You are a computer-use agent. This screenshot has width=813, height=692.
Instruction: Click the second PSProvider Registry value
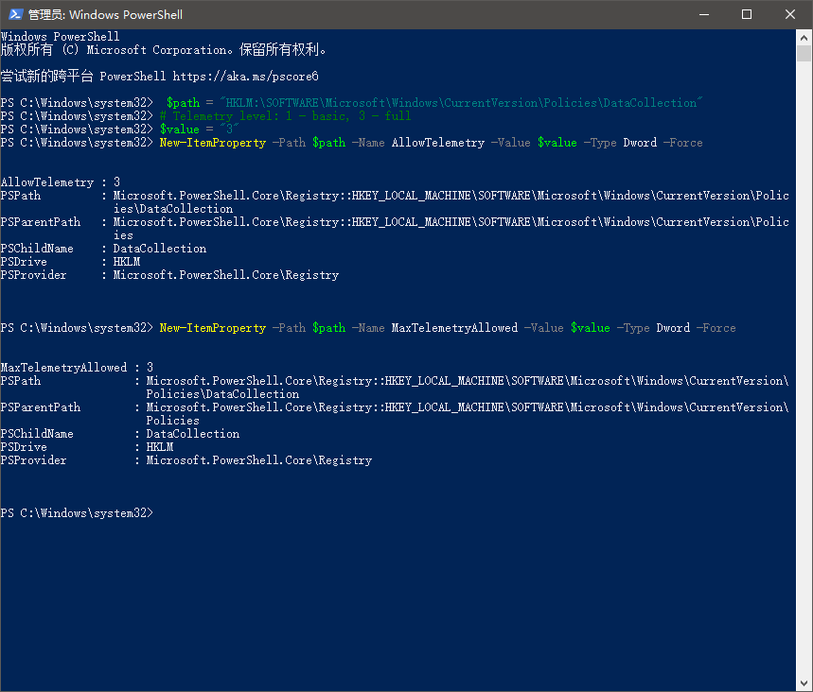click(258, 460)
